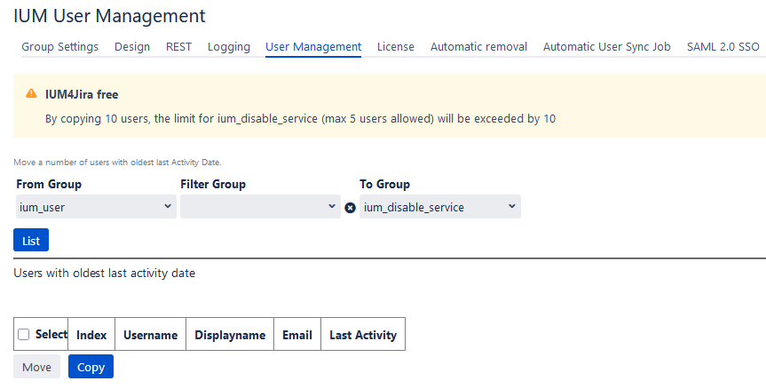Click the warning triangle icon in banner
The height and width of the screenshot is (389, 766).
32,94
